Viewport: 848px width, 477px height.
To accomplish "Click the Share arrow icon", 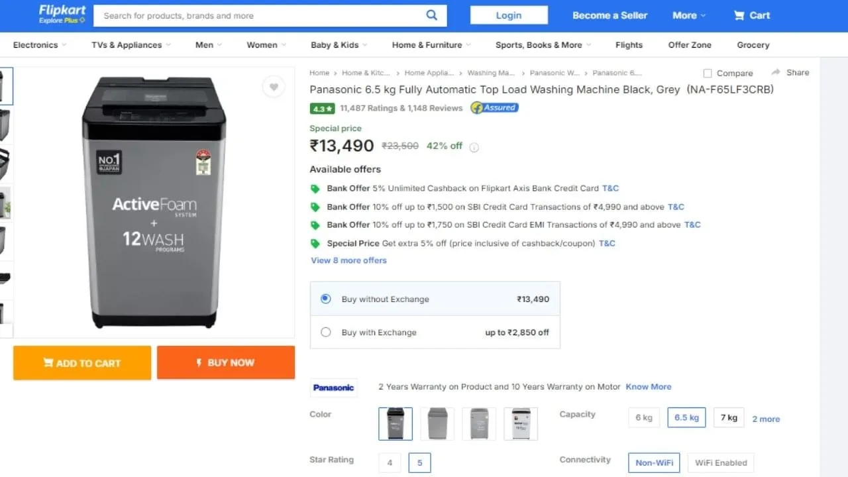I will (x=776, y=72).
